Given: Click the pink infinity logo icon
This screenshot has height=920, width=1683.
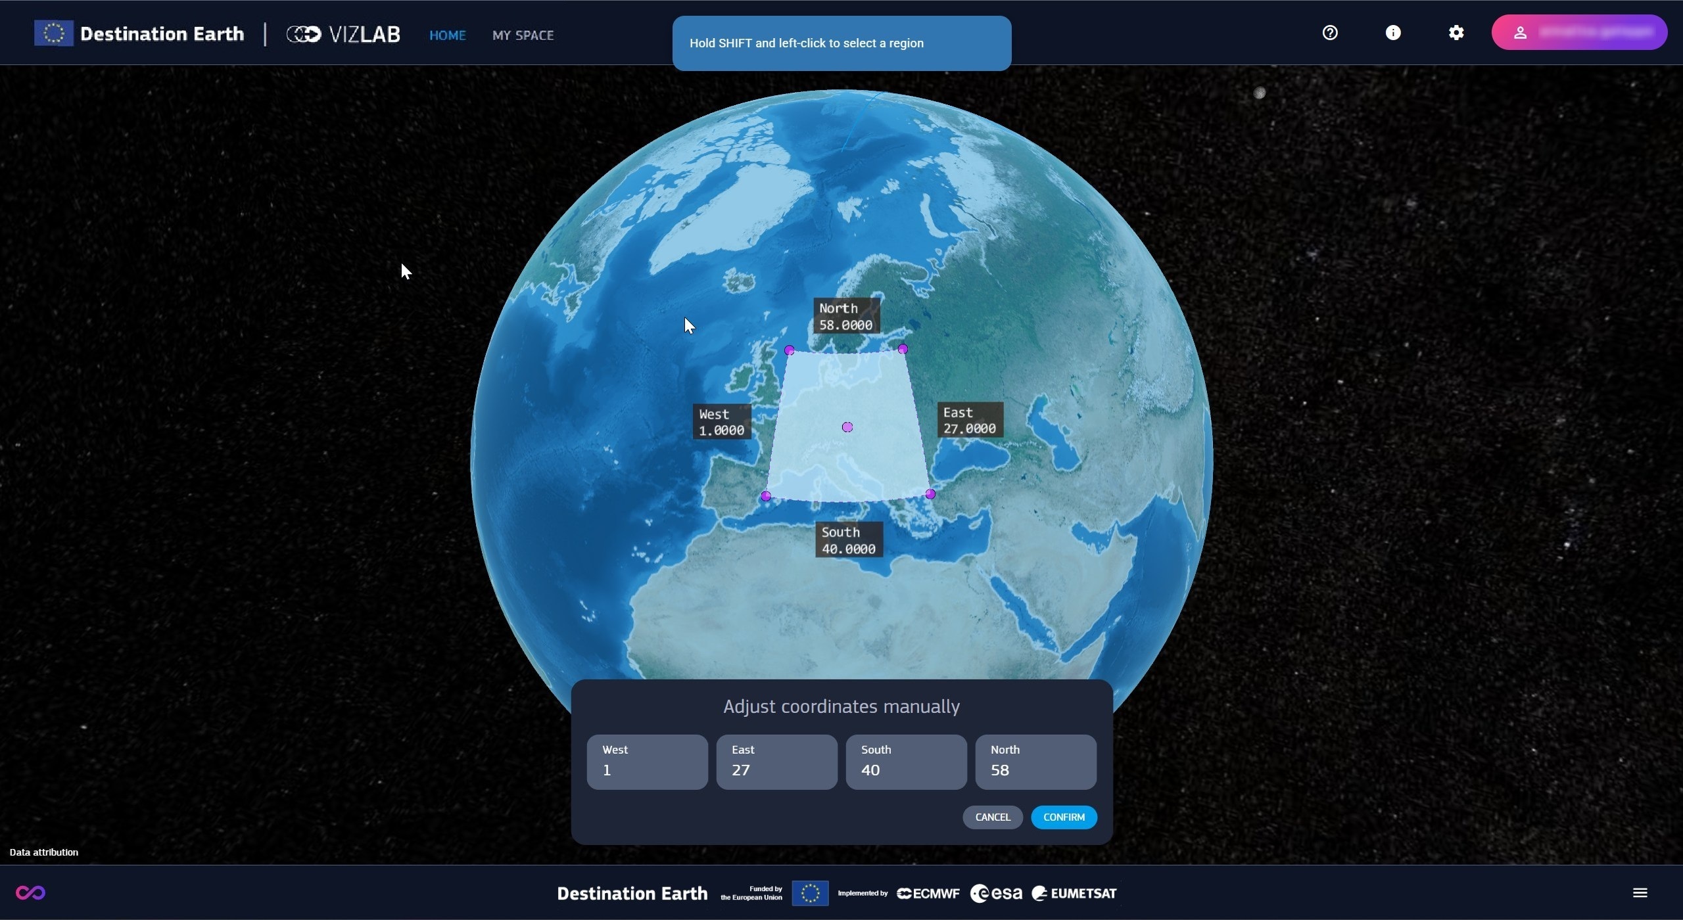Looking at the screenshot, I should coord(30,892).
